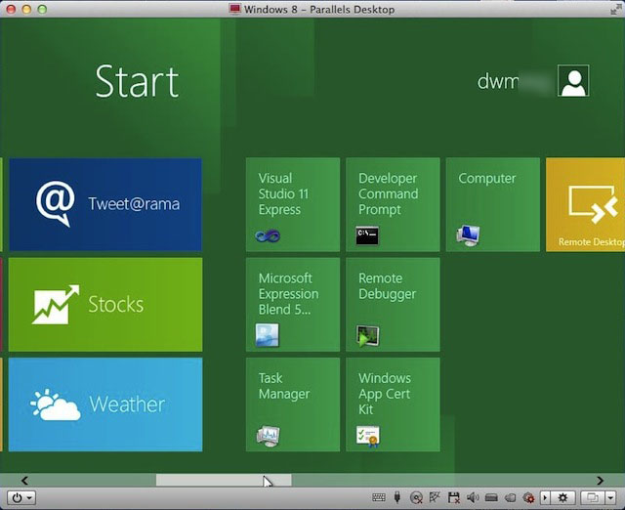Open the Computer tile
625x510 pixels.
(493, 204)
